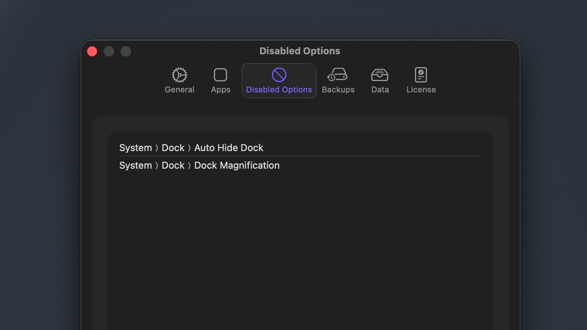This screenshot has width=587, height=330.
Task: Open the Apps tab label
Action: (221, 90)
